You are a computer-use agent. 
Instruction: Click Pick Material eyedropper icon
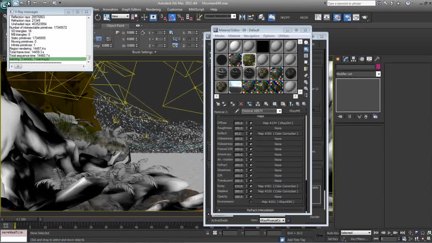(237, 111)
